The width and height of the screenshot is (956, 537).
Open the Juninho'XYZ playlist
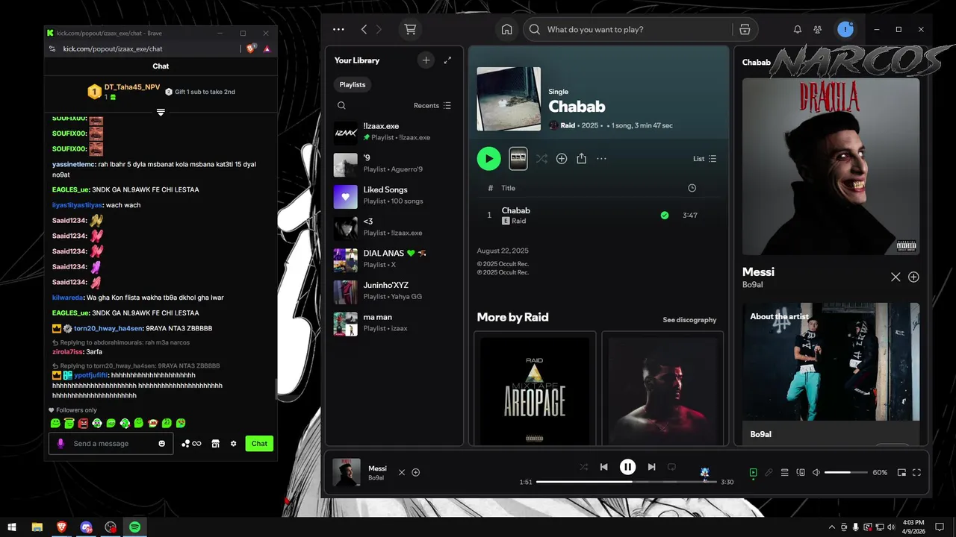[394, 291]
